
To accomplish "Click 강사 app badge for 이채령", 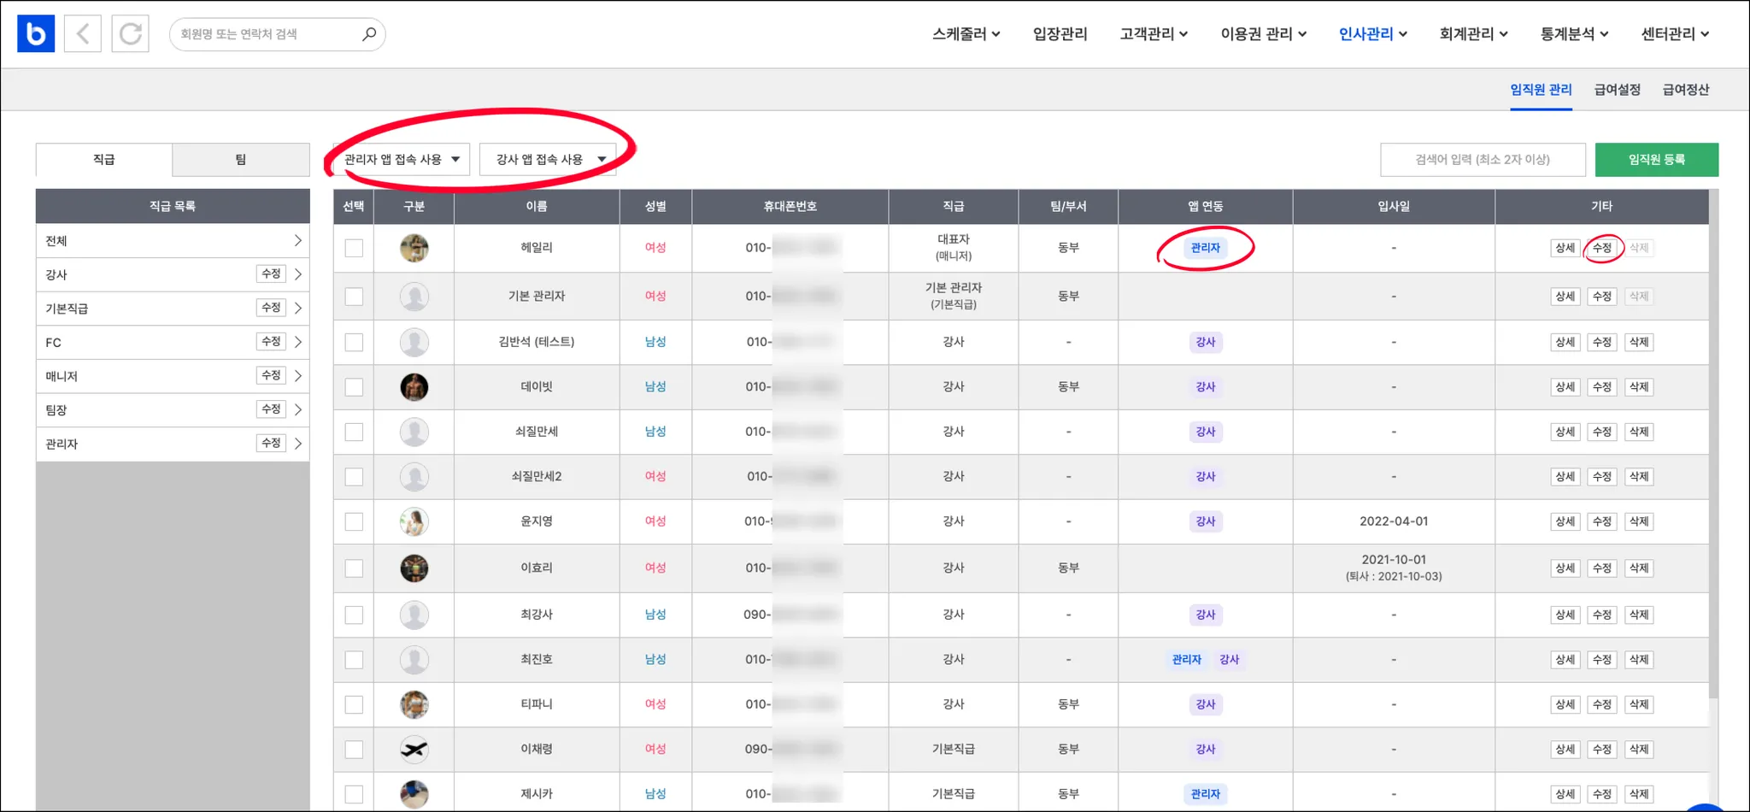I will coord(1206,750).
